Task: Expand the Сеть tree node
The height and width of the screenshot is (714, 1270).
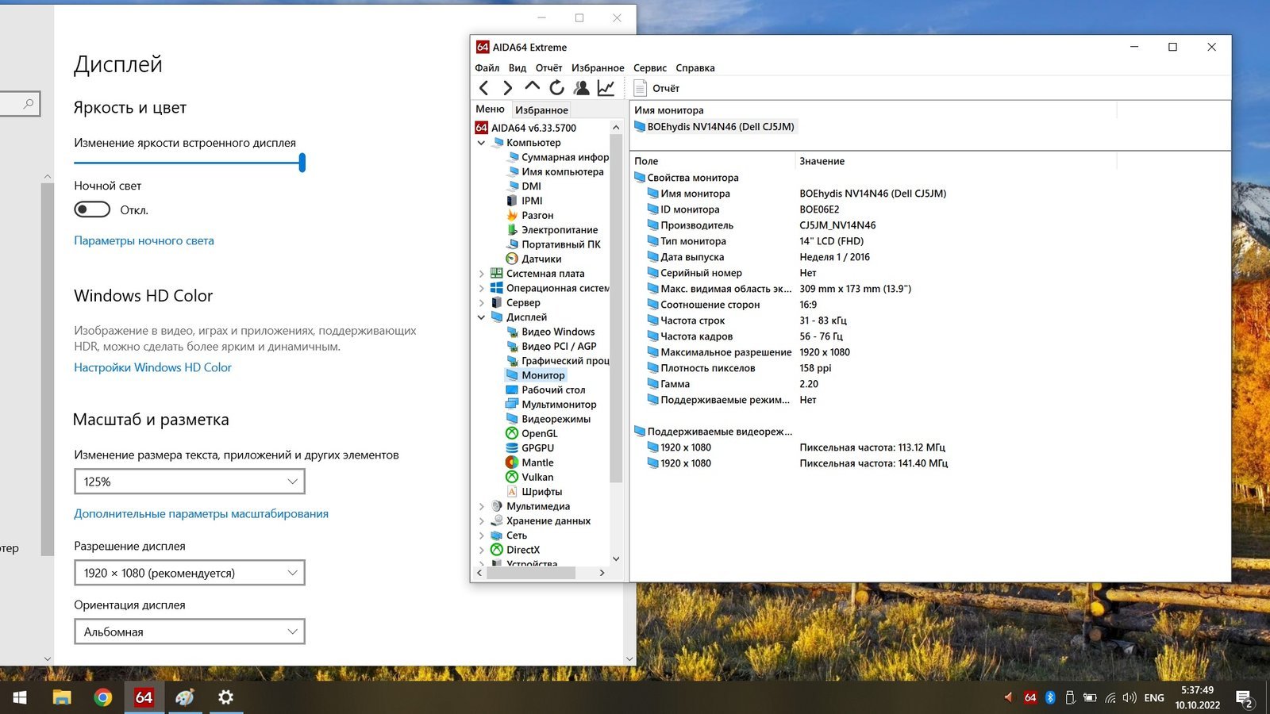Action: click(x=481, y=535)
